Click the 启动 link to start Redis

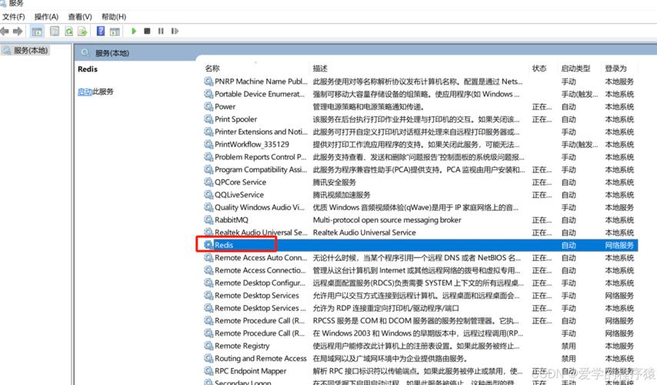[x=85, y=92]
